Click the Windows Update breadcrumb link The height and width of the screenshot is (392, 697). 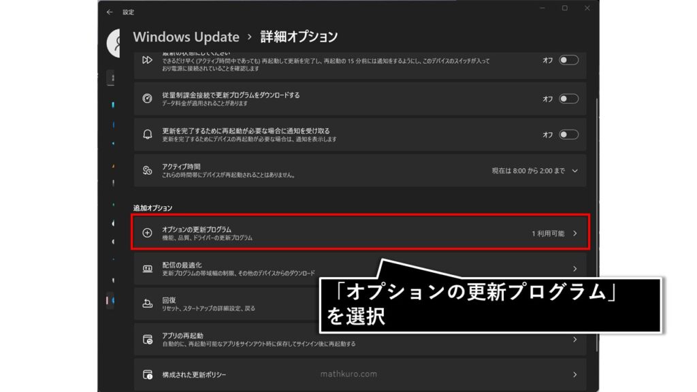tap(186, 37)
